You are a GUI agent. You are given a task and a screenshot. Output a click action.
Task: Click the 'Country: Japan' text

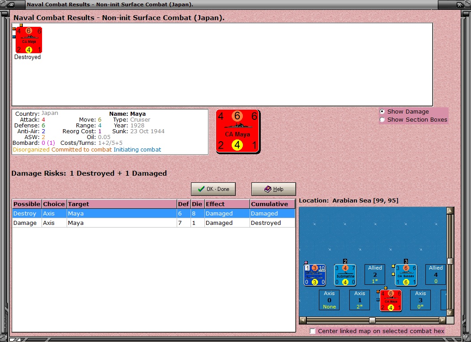click(37, 114)
